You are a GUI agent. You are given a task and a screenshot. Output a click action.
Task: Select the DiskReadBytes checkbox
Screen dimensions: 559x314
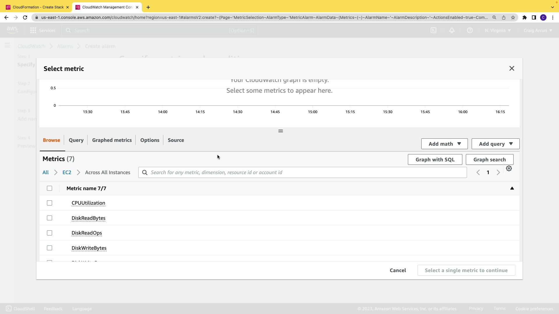point(49,218)
